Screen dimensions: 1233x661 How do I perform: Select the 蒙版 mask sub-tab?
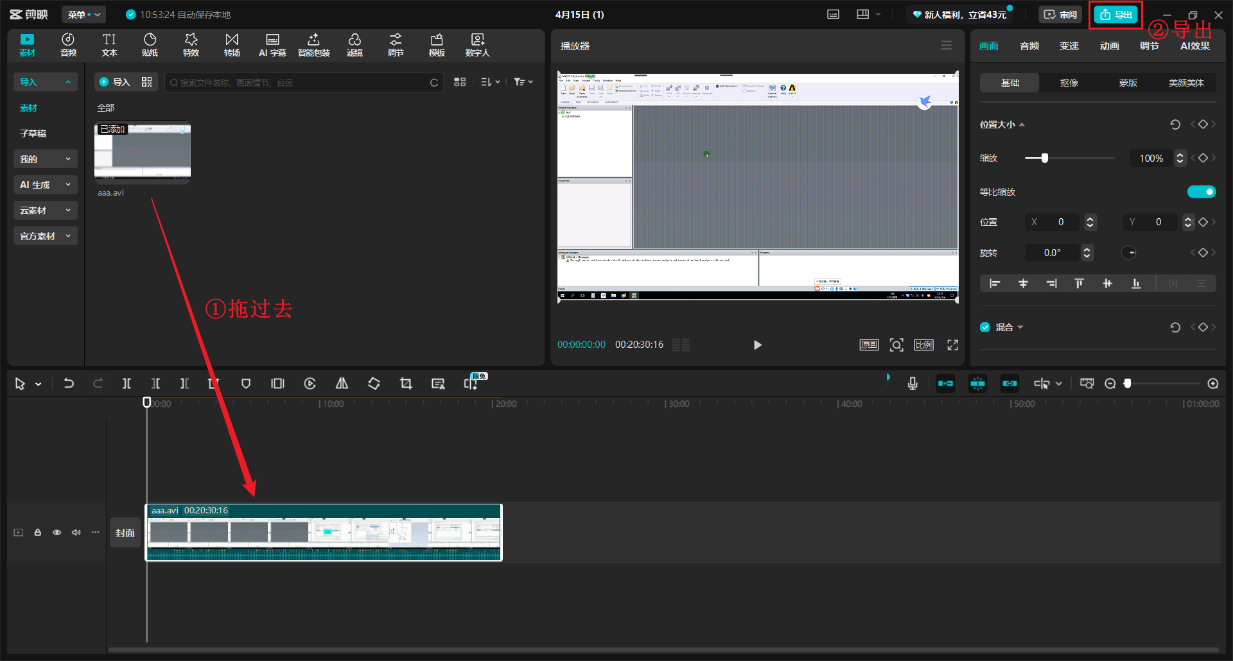1128,83
